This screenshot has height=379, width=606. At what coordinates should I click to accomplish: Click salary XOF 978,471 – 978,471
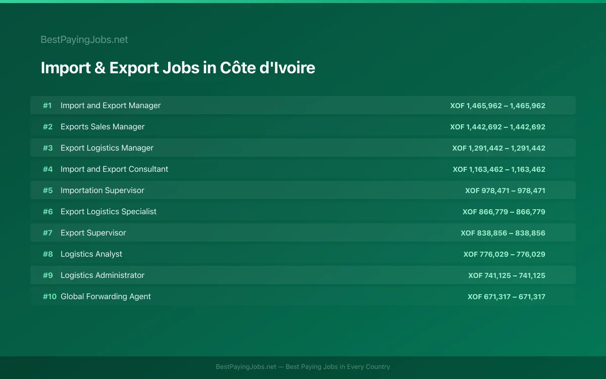[506, 191]
